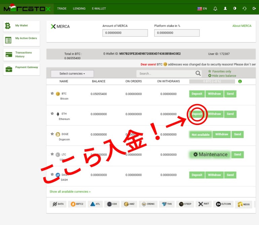Toggle the ETH favorite star
The height and width of the screenshot is (225, 259).
[52, 114]
